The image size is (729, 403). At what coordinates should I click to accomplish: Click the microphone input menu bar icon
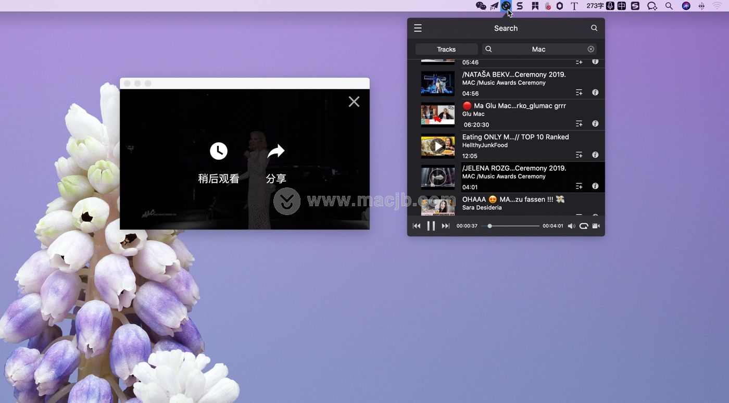coord(610,6)
